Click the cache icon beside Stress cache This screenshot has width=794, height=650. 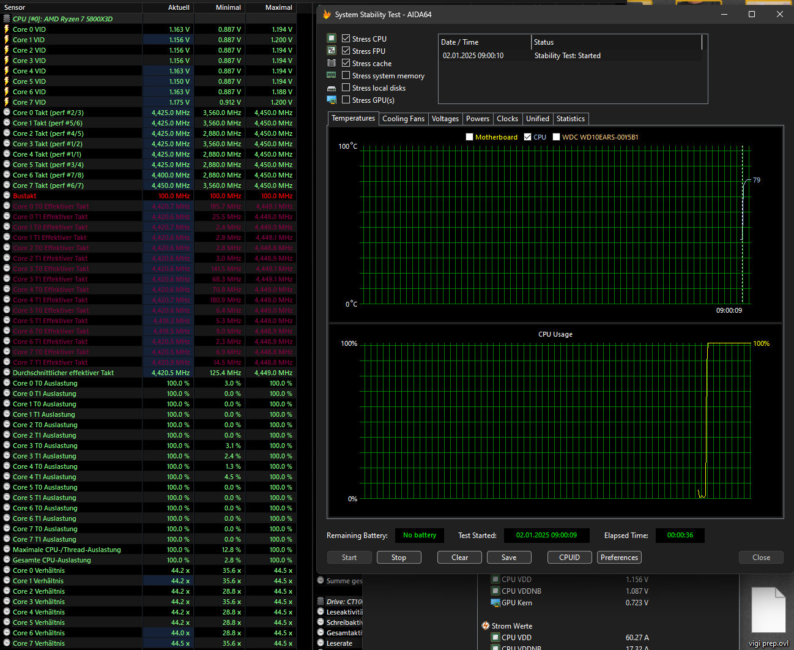coord(332,63)
